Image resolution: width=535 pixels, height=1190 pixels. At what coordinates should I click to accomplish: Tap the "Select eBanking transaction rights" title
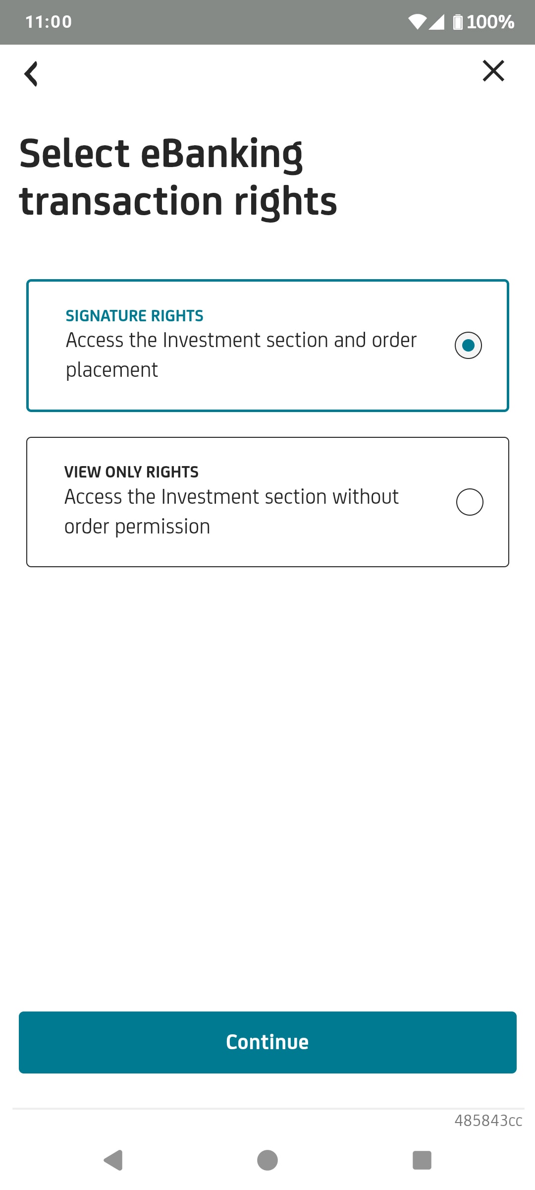coord(178,177)
